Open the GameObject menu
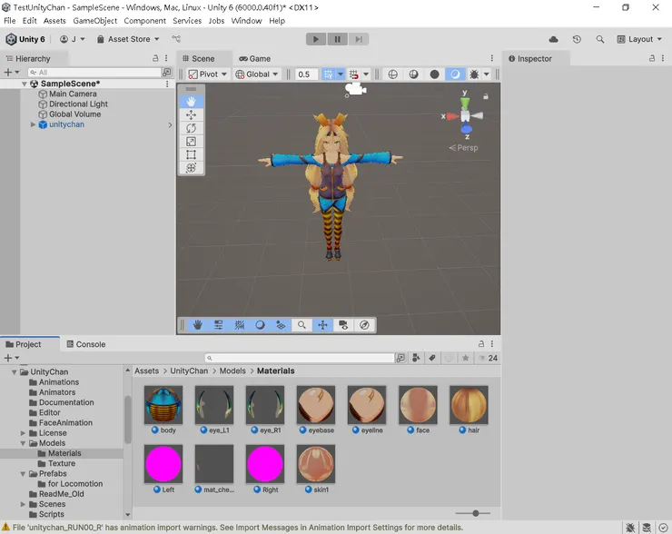The width and height of the screenshot is (672, 534). coord(94,20)
